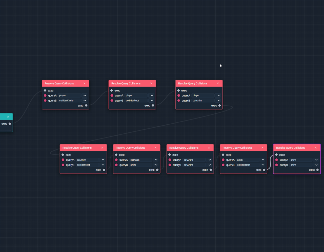
Task: Select title bar of catAnim/catAnim node
Action: [x=190, y=148]
